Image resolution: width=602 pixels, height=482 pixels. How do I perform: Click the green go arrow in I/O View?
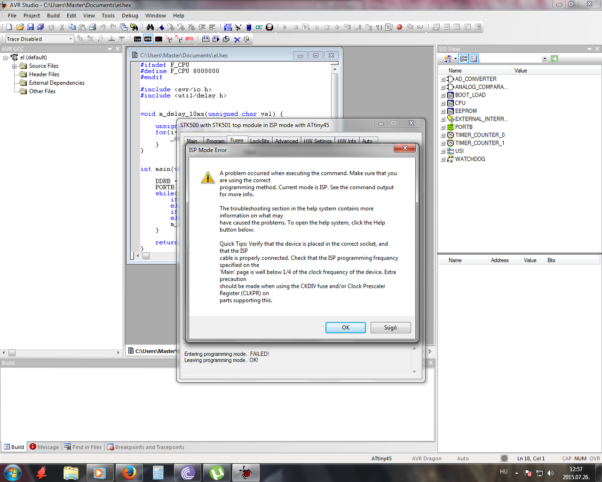pyautogui.click(x=554, y=59)
